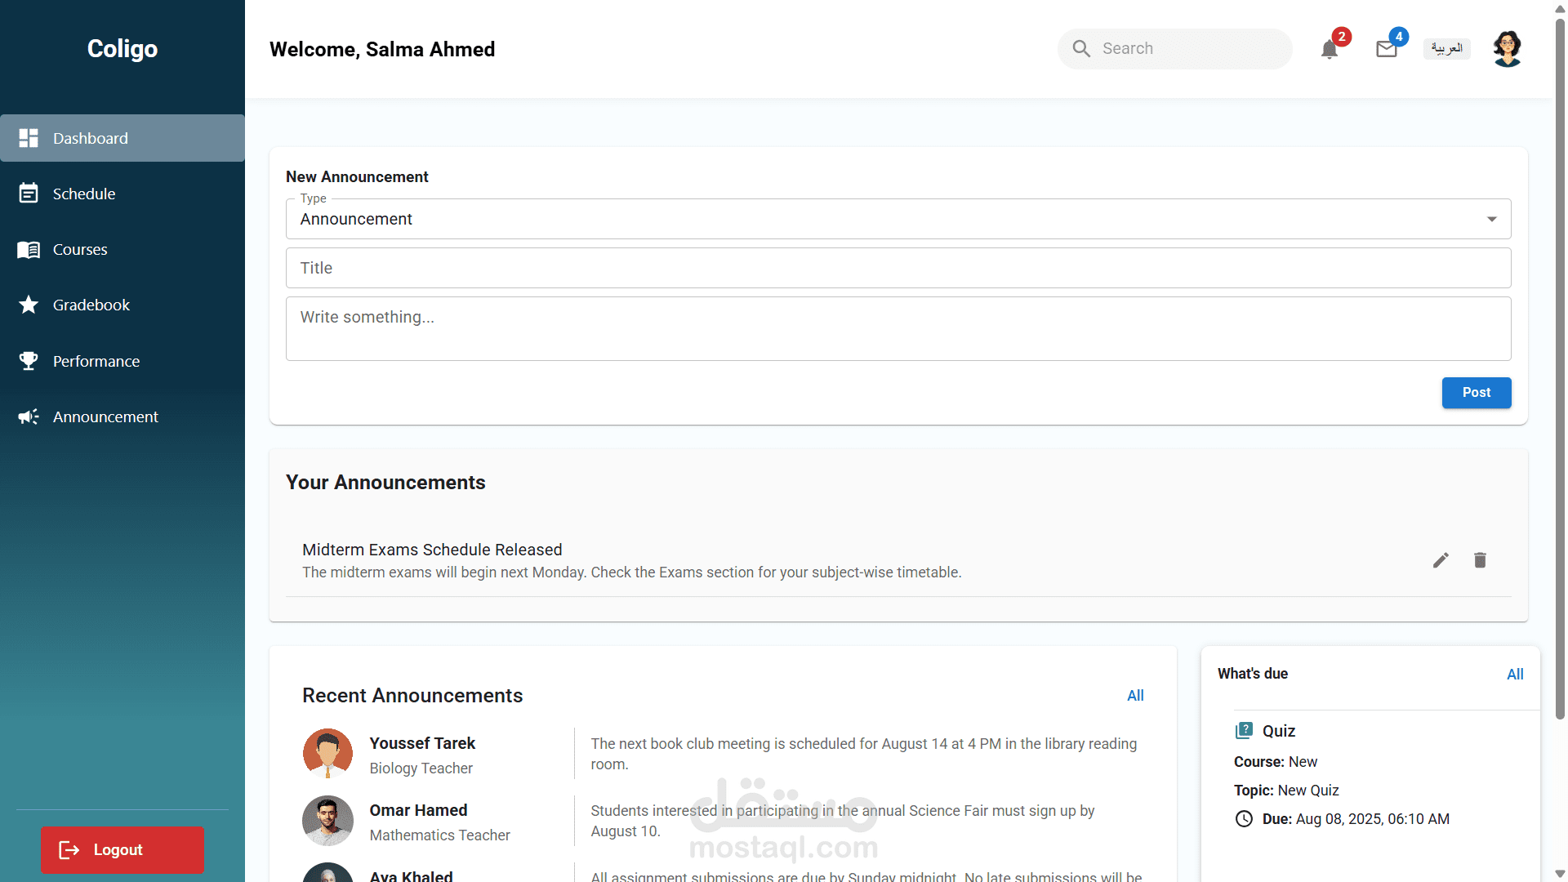Delete the Midterm Exams announcement with the trash icon

coord(1480,560)
